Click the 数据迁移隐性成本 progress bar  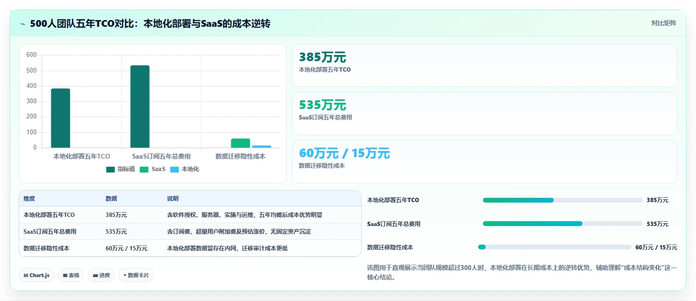tap(555, 247)
